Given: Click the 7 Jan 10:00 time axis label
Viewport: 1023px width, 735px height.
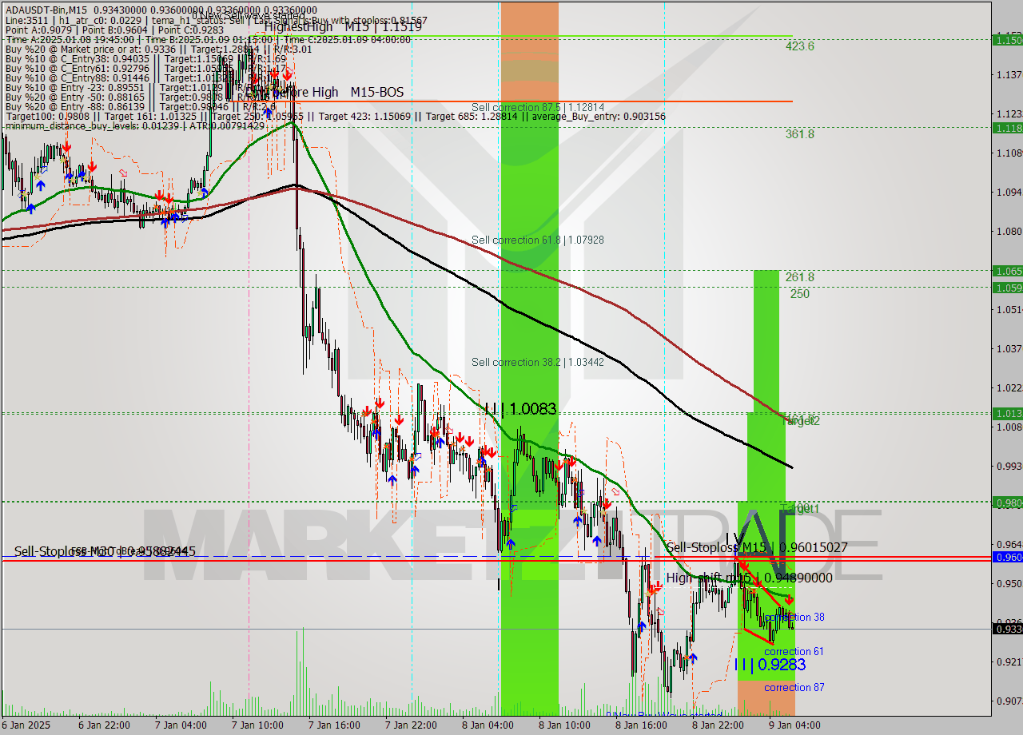Looking at the screenshot, I should coord(257,725).
